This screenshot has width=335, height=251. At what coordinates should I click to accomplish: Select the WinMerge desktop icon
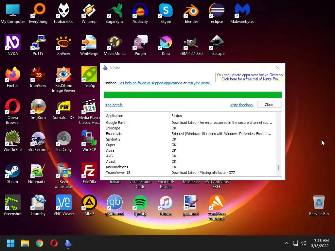coord(89,45)
